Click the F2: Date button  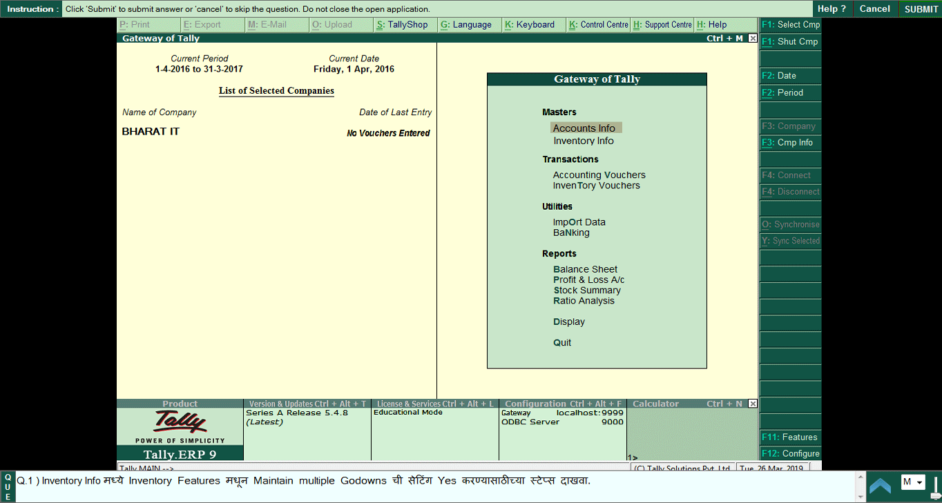tap(791, 76)
